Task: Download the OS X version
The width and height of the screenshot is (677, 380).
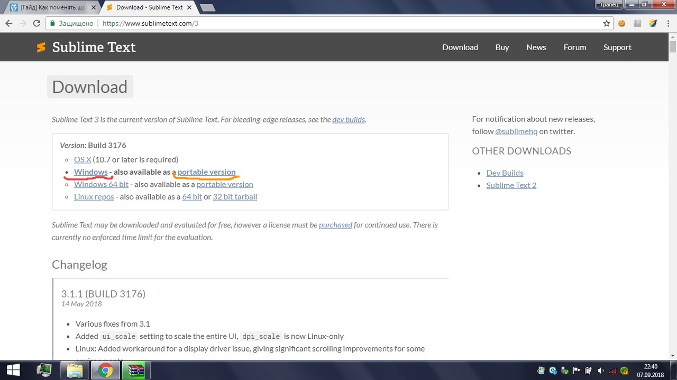Action: tap(83, 159)
